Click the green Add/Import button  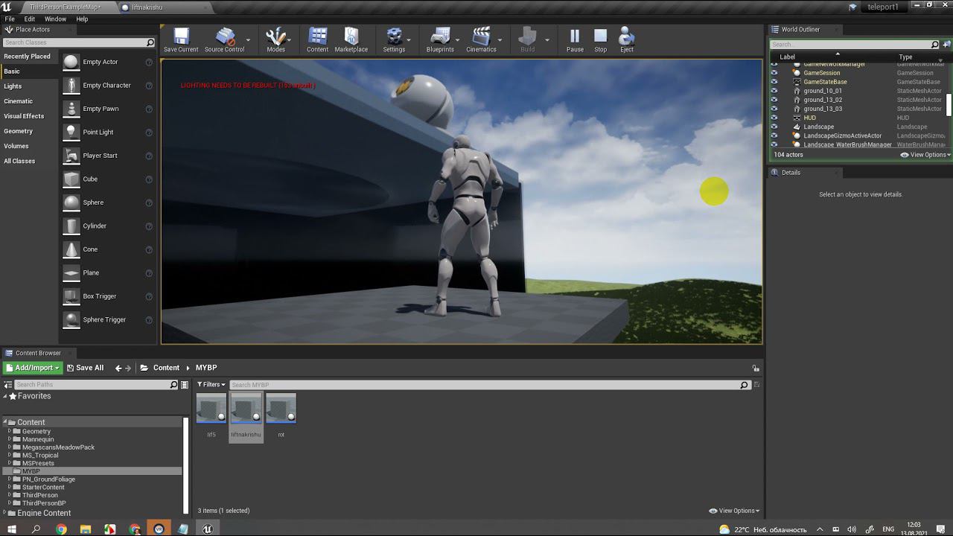point(32,368)
